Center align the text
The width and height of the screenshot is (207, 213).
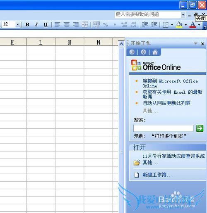(x=67, y=25)
